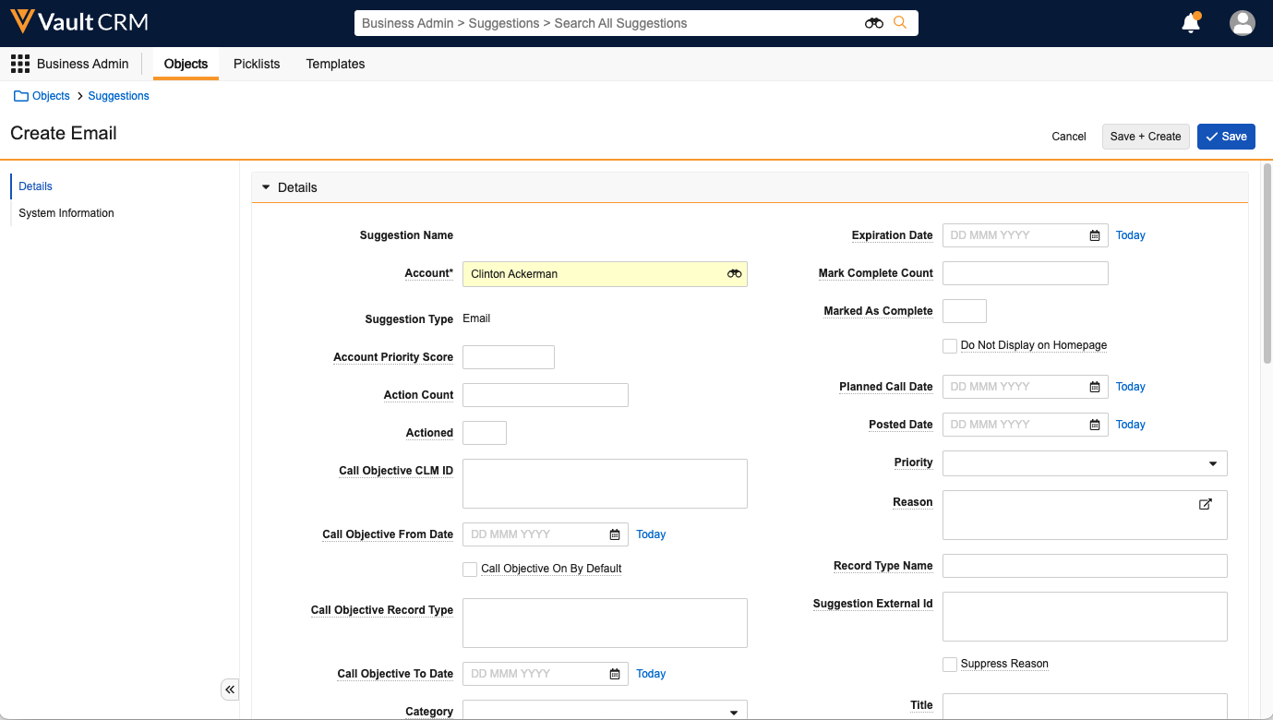Viewport: 1273px width, 720px height.
Task: Enable Do Not Display on Homepage
Action: pos(950,346)
